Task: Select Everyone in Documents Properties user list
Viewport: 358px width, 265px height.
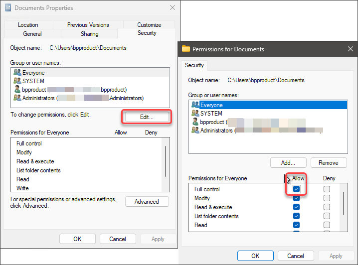Action: point(90,73)
